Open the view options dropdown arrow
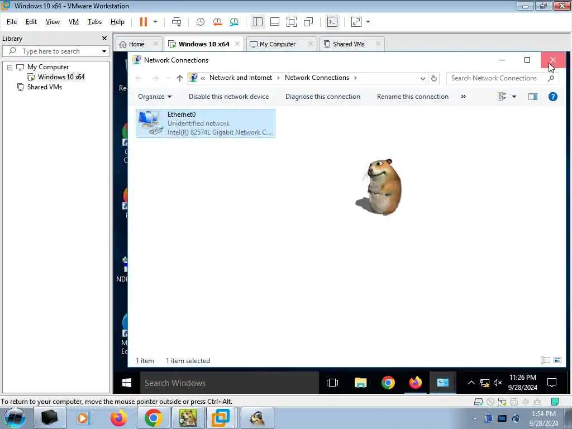The height and width of the screenshot is (429, 572). pyautogui.click(x=514, y=97)
